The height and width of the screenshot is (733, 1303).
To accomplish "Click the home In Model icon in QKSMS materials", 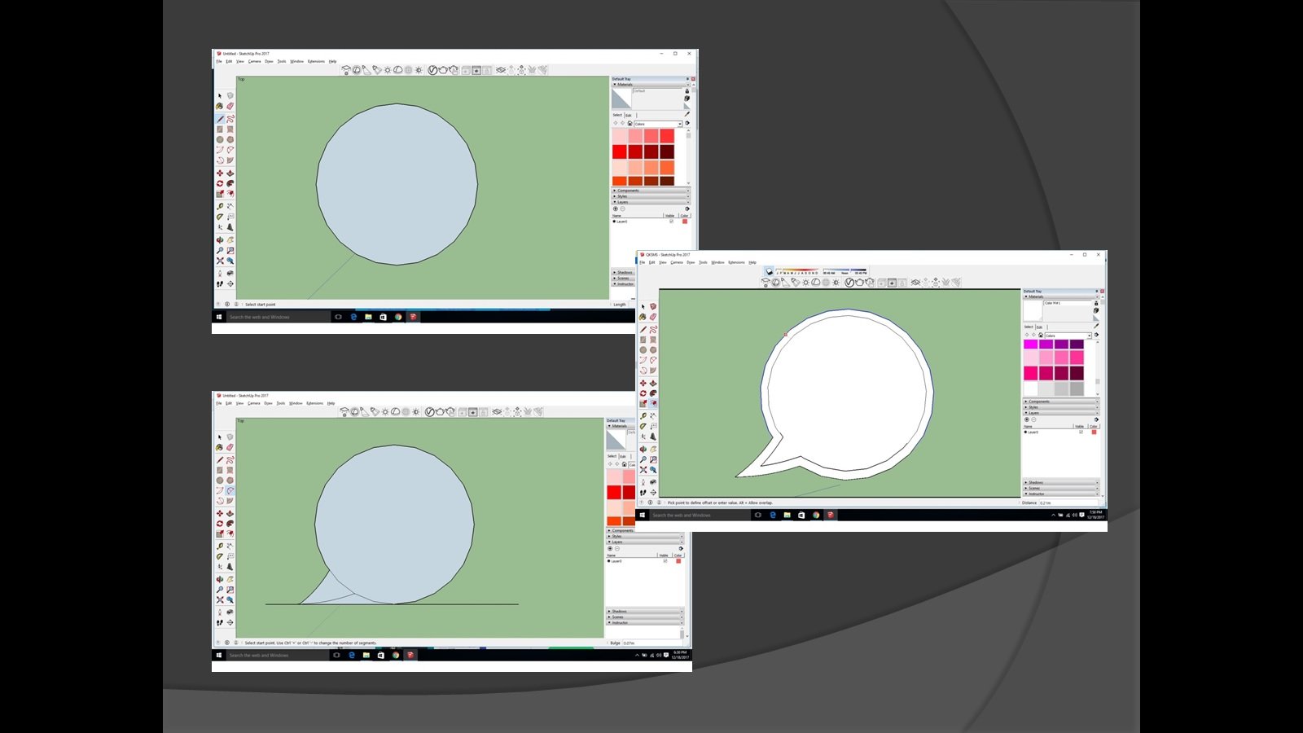I will click(x=1041, y=336).
